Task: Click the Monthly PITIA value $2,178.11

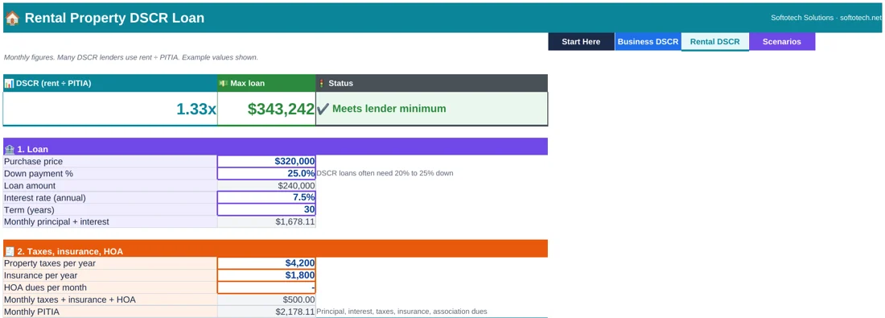Action: [x=295, y=312]
